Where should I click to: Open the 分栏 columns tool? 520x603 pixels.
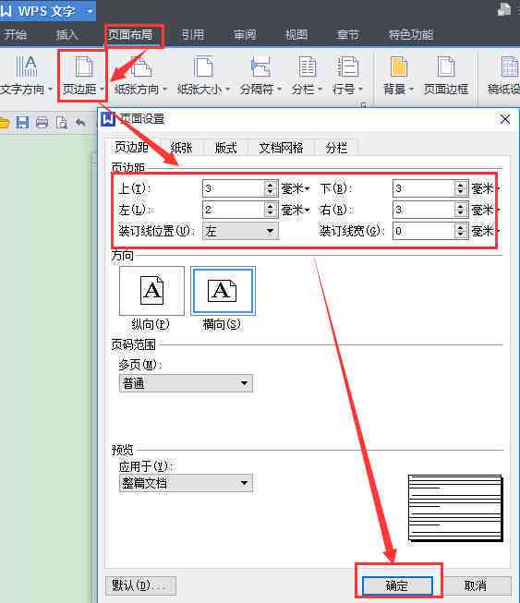307,76
